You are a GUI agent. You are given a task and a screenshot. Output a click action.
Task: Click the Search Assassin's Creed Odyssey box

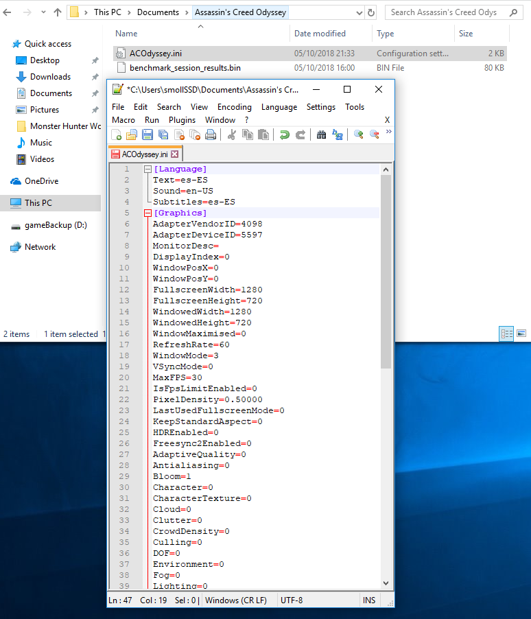pyautogui.click(x=454, y=12)
